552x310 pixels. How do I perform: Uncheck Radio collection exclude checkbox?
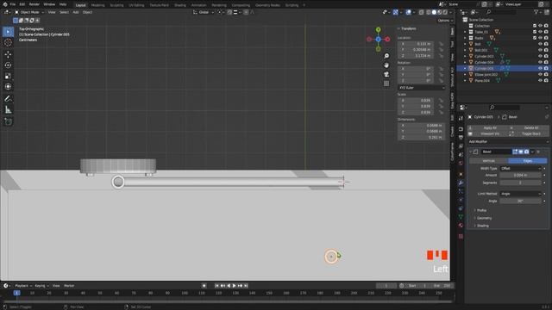(x=535, y=38)
